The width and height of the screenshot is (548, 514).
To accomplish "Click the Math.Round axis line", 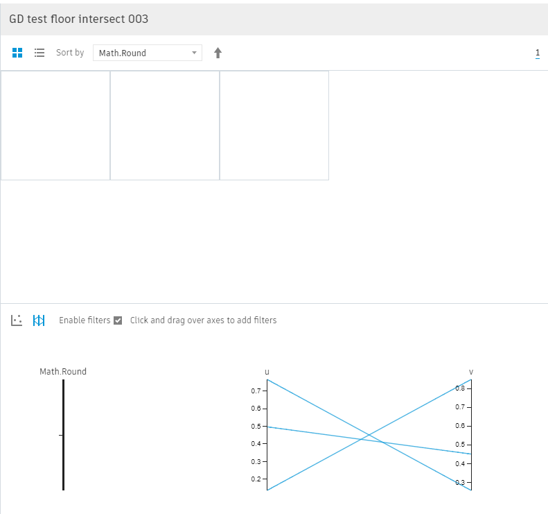I will (63, 435).
